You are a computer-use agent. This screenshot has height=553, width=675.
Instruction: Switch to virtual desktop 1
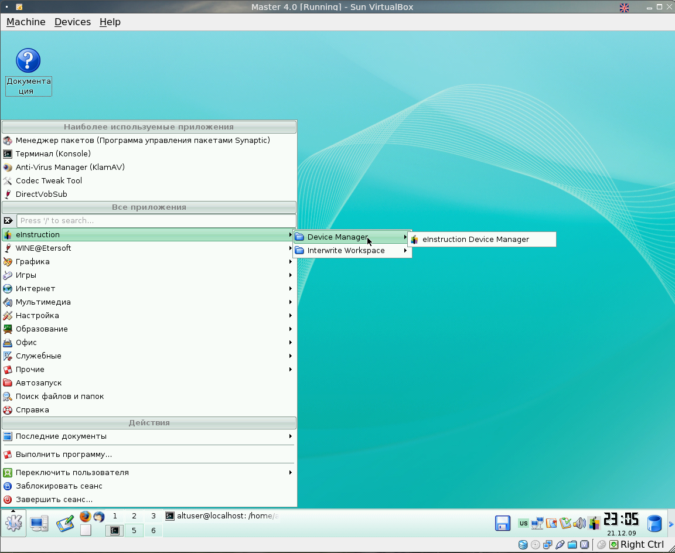pyautogui.click(x=115, y=516)
